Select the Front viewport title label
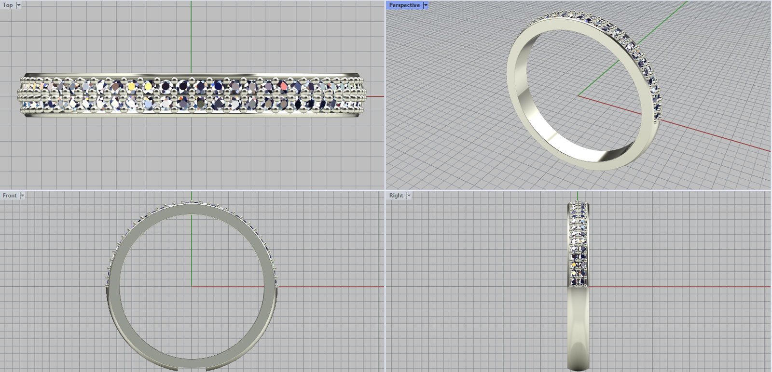The height and width of the screenshot is (372, 772). (10, 196)
